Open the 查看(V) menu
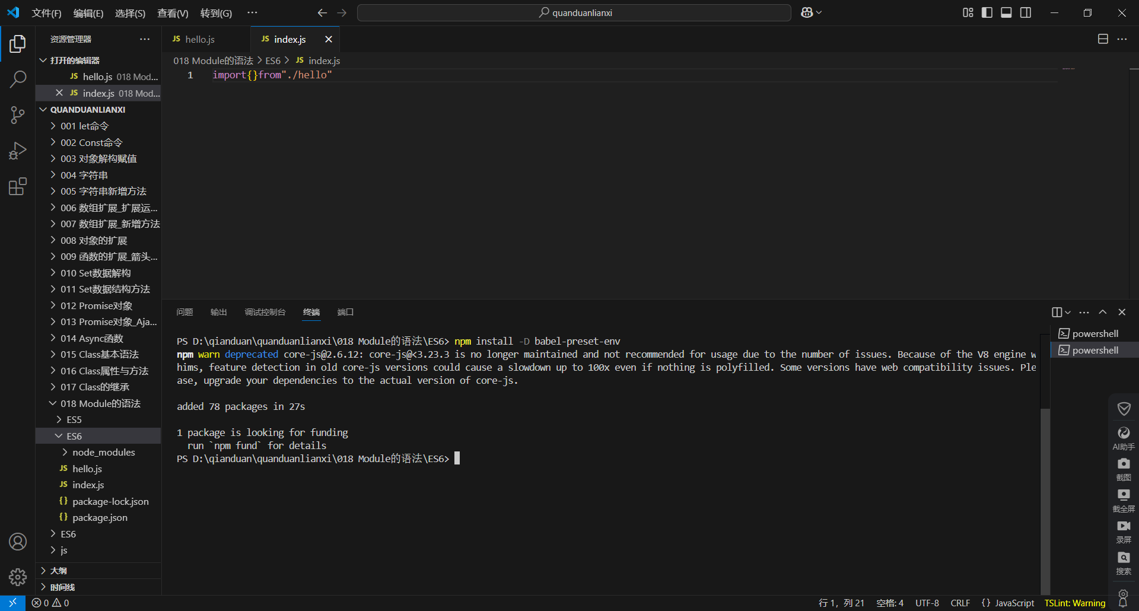Screen dimensions: 1139x611 [173, 13]
